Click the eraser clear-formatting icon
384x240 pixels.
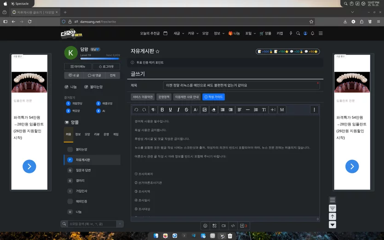213,110
